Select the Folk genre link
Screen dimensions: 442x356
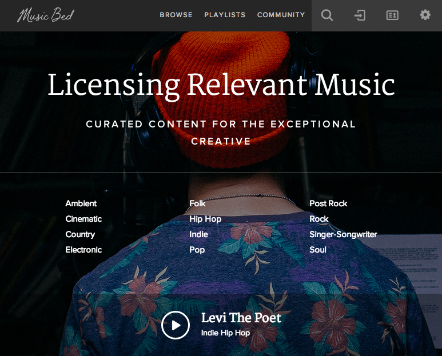click(x=197, y=203)
